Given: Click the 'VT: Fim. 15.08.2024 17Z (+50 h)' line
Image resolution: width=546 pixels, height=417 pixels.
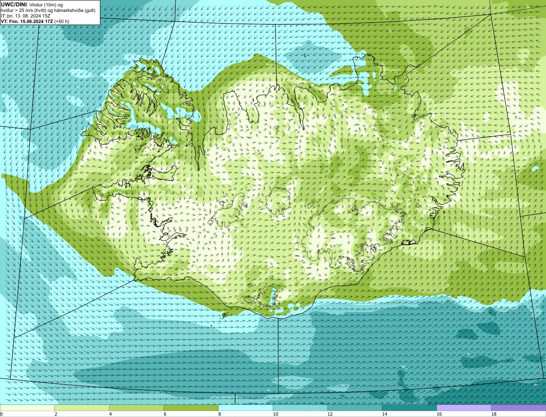Looking at the screenshot, I should pos(35,21).
